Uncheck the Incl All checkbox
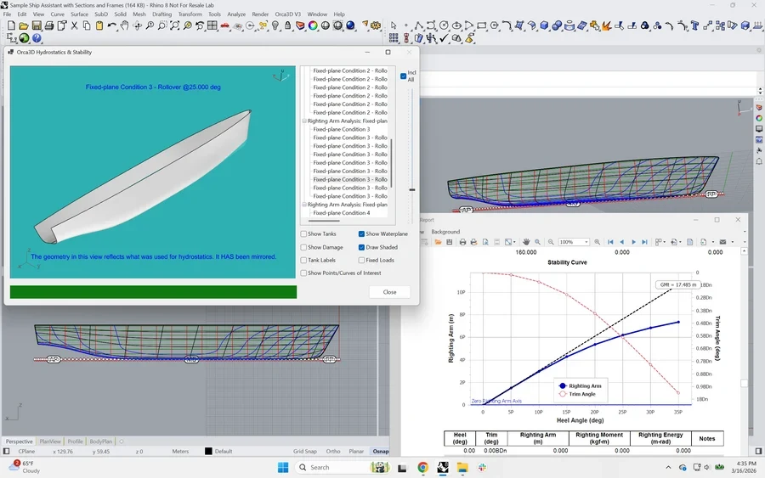Screen dimensions: 765x478 point(404,76)
